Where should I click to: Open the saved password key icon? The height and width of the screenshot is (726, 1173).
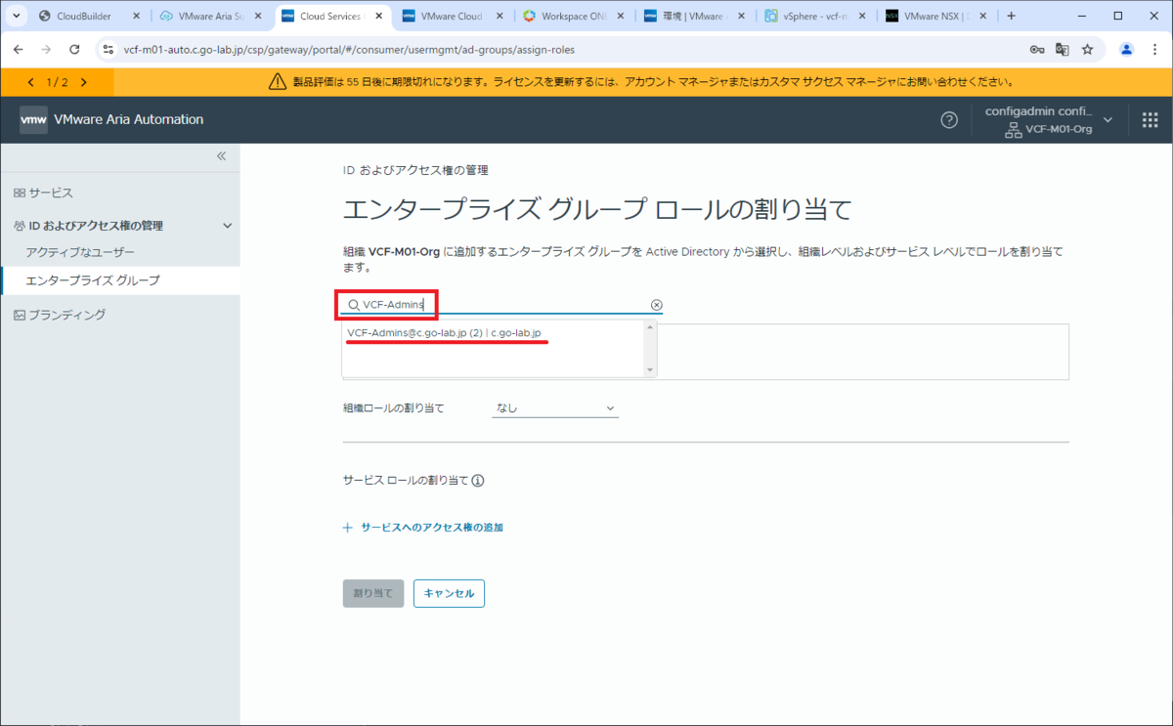[1037, 49]
